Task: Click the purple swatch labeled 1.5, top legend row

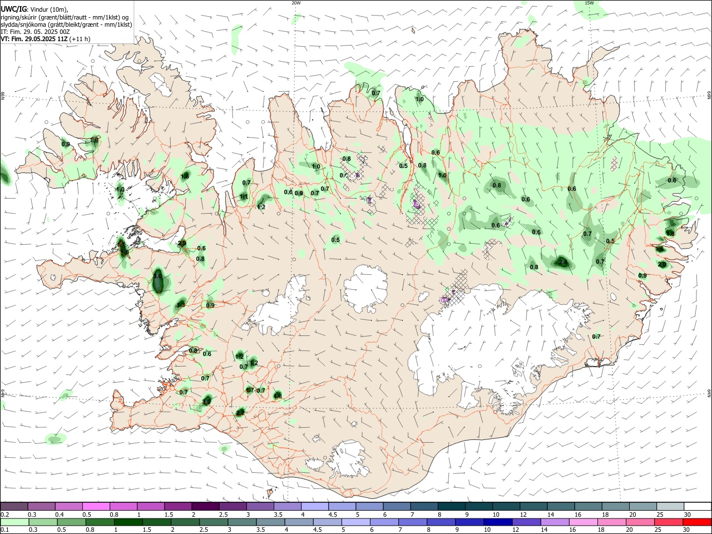Action: 177,506
